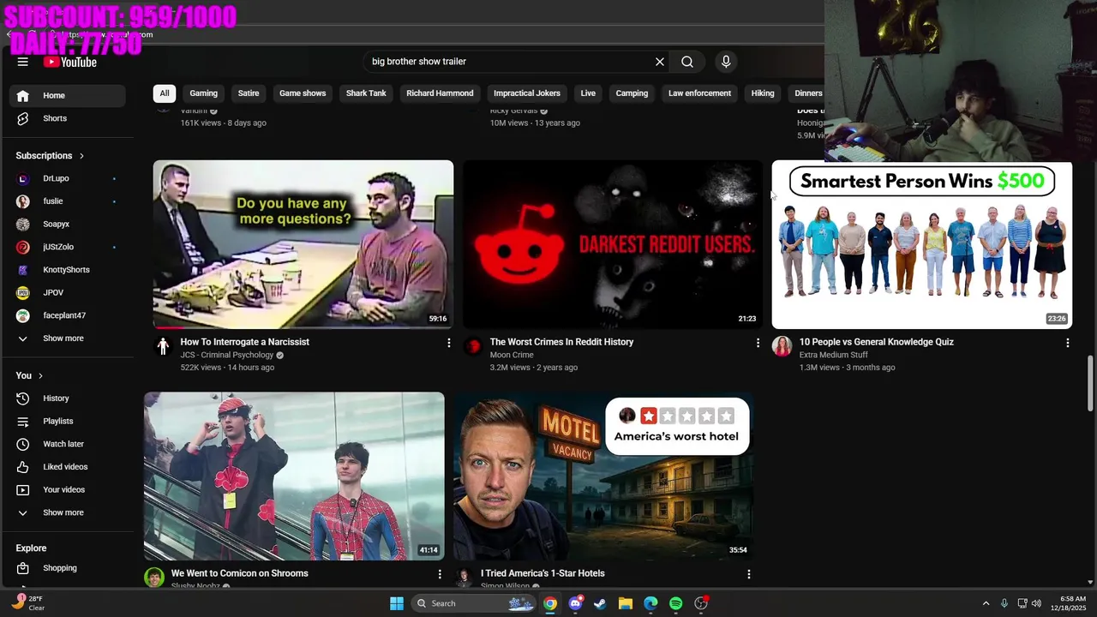Image resolution: width=1097 pixels, height=617 pixels.
Task: Open options menu for Interrogate a Narcissist
Action: [448, 343]
